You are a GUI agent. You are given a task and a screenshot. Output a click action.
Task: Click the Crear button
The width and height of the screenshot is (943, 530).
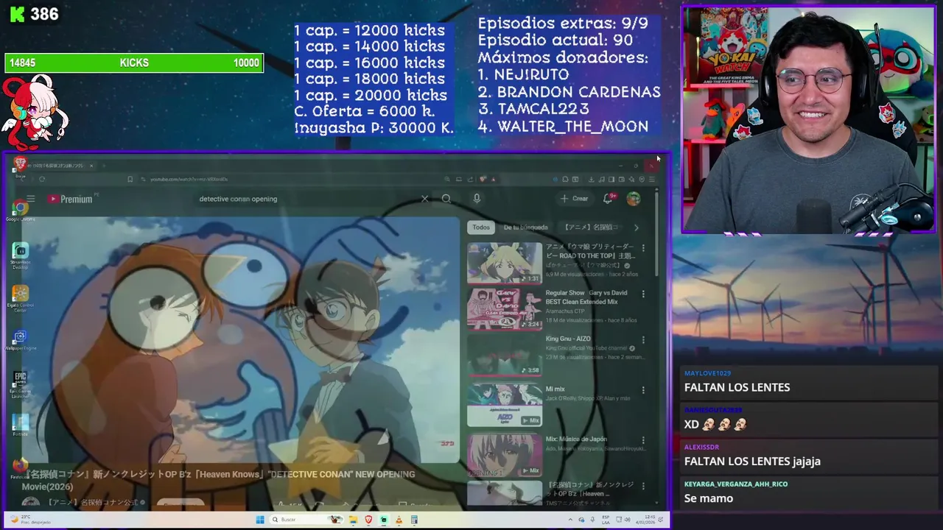575,199
